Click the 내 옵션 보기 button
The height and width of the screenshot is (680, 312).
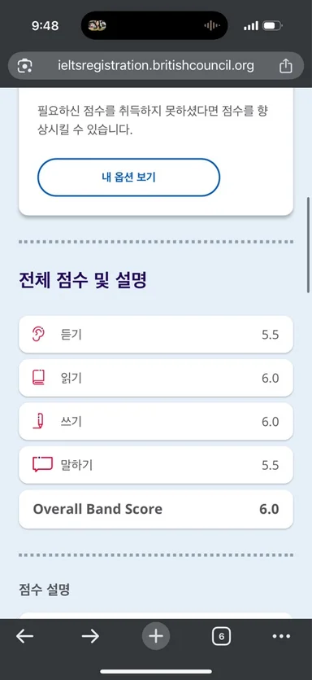click(129, 178)
